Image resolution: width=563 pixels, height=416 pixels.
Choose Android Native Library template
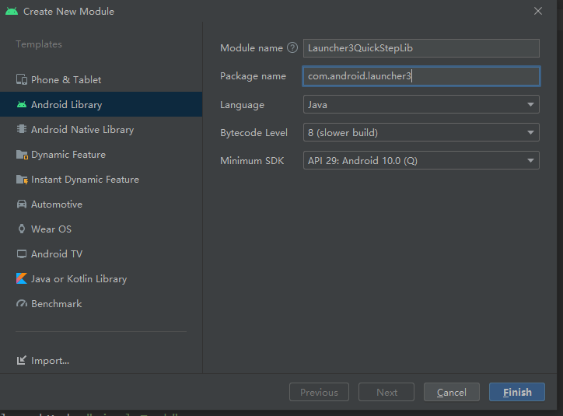coord(101,129)
